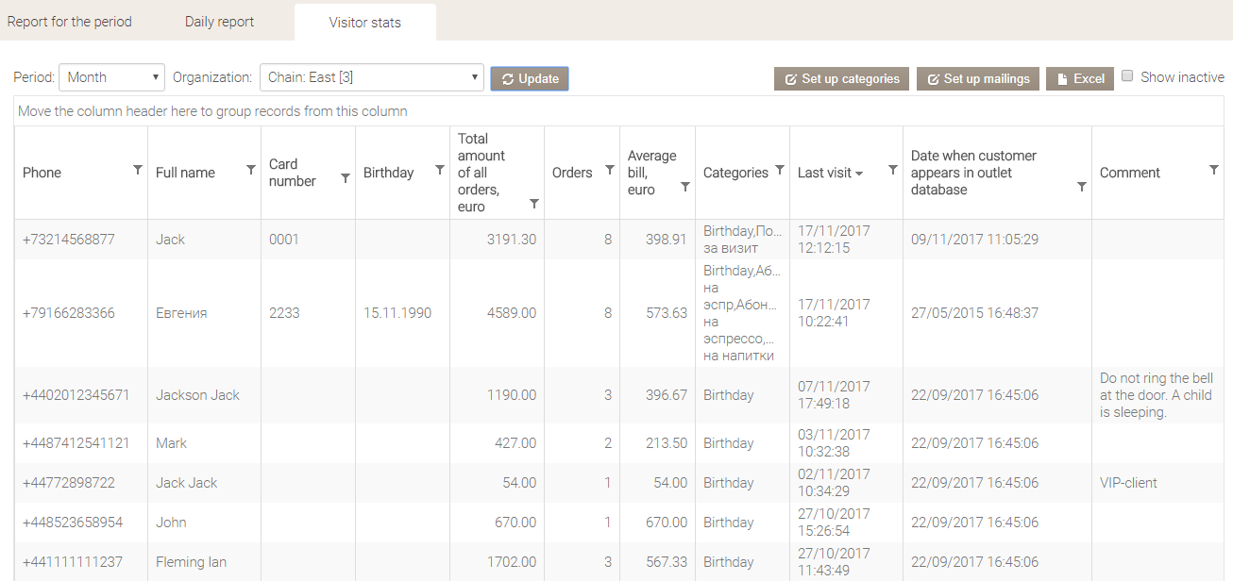The height and width of the screenshot is (581, 1233).
Task: Export the table to Excel
Action: coord(1079,79)
